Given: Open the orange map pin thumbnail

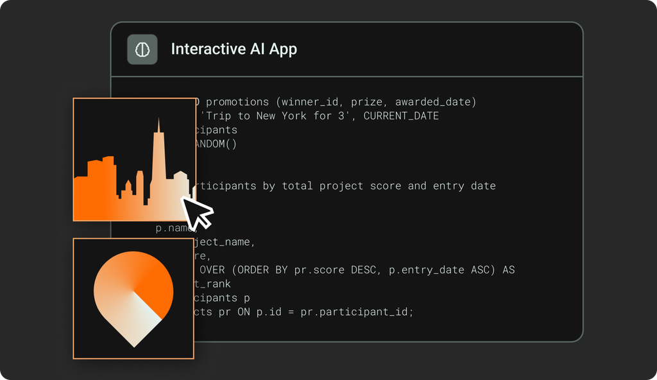Looking at the screenshot, I should [x=133, y=298].
